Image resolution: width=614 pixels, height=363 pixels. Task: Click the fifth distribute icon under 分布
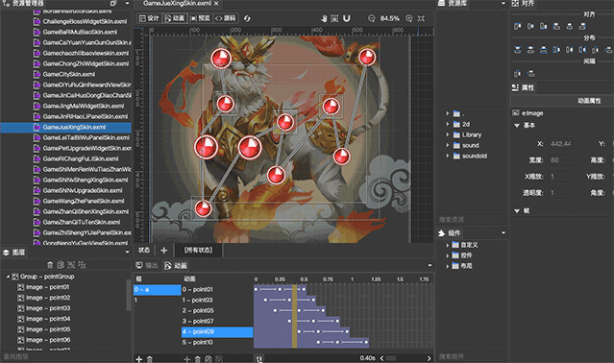(x=570, y=50)
